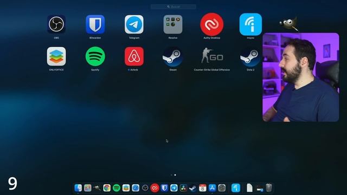The image size is (347, 195).
Task: Launch Google Chrome from the Dock
Action: tap(107, 188)
